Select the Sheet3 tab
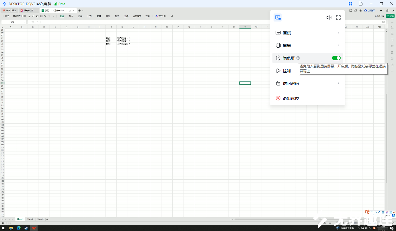Screen dimensions: 396x231 (x=40, y=219)
